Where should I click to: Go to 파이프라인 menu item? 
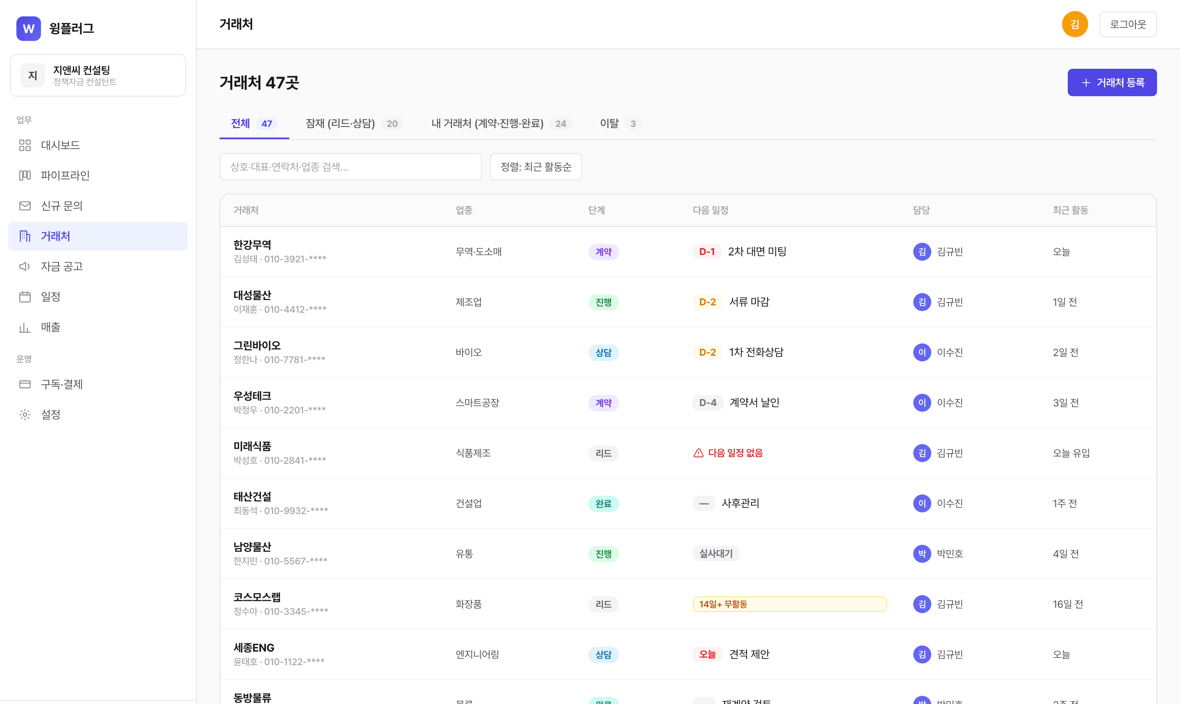pos(98,176)
